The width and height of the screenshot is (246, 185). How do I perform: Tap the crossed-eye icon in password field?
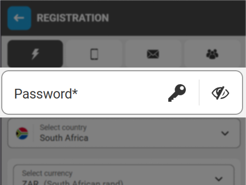click(220, 93)
